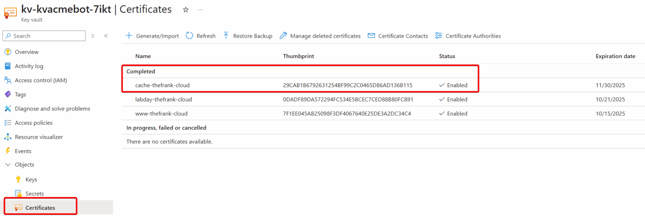645x219 pixels.
Task: Click the Events lightning bolt icon
Action: [8, 151]
